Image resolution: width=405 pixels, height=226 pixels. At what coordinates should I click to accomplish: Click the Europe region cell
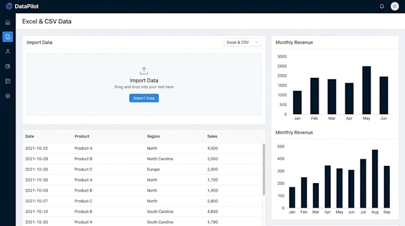click(153, 169)
